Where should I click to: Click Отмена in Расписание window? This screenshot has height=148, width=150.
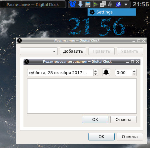coord(130,136)
